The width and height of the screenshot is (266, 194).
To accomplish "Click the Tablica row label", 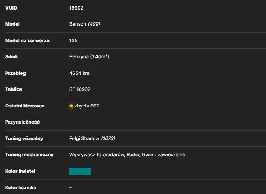I will 14,89.
